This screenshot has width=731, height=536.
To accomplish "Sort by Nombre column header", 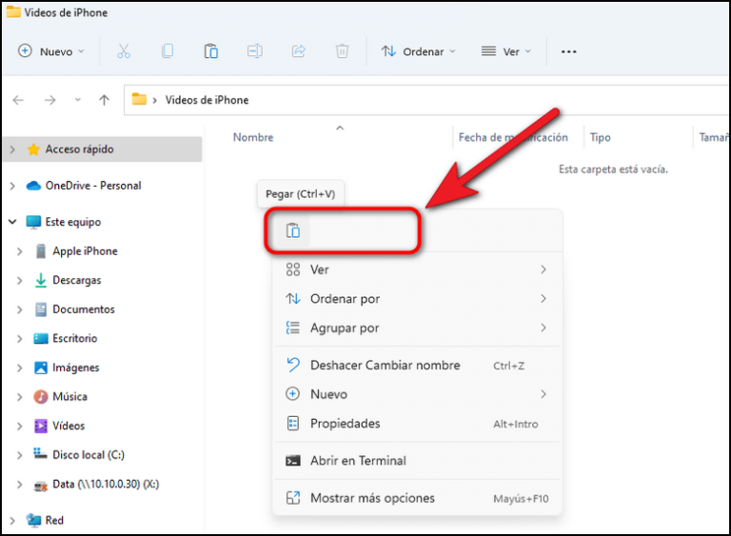I will (253, 137).
